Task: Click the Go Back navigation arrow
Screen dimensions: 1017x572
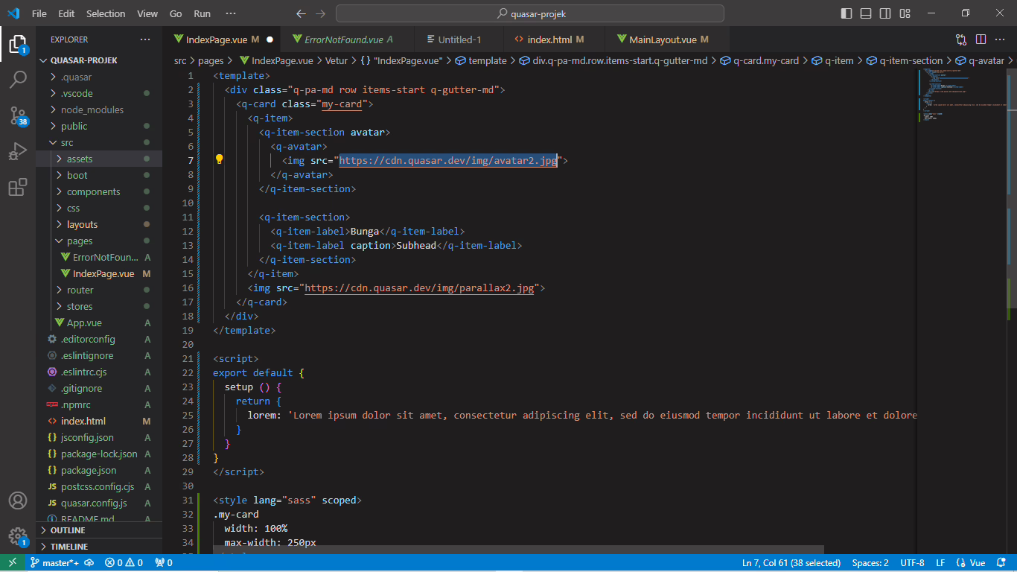Action: click(x=301, y=13)
